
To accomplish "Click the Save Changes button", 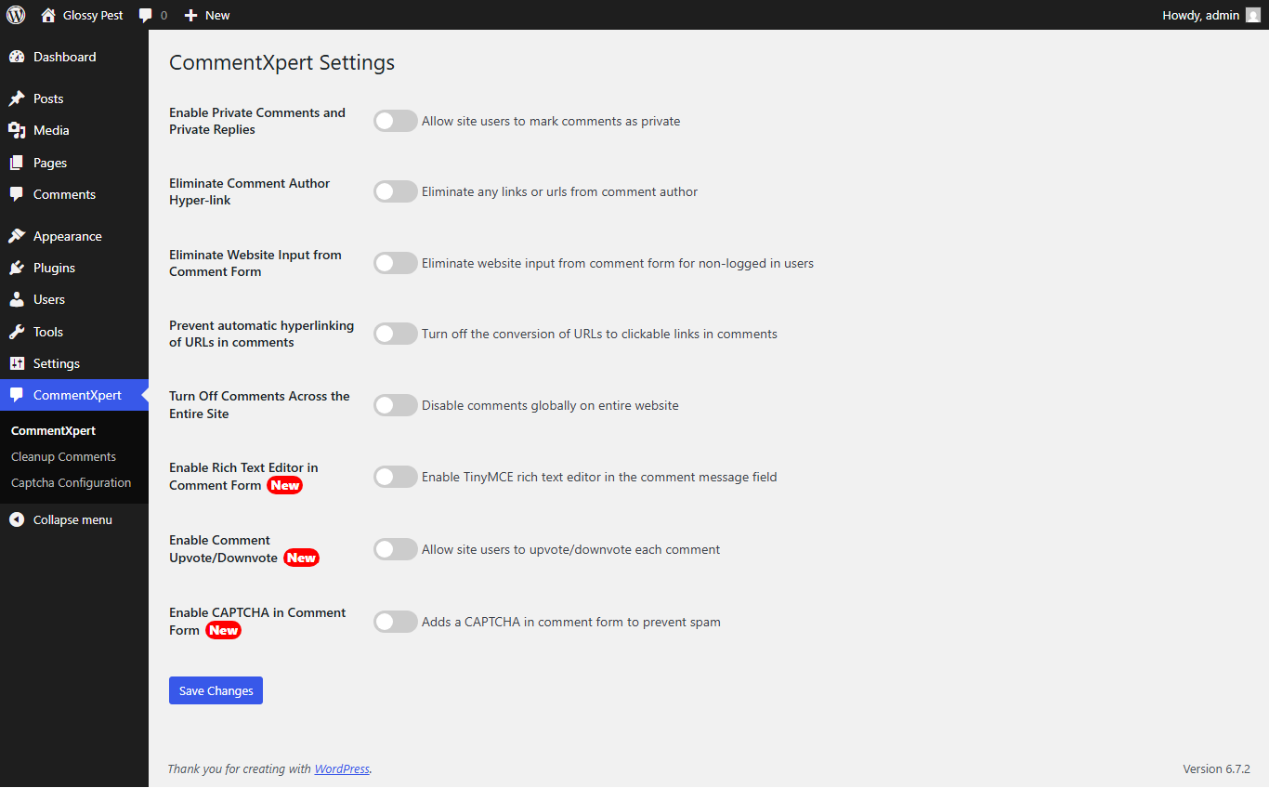I will 216,690.
